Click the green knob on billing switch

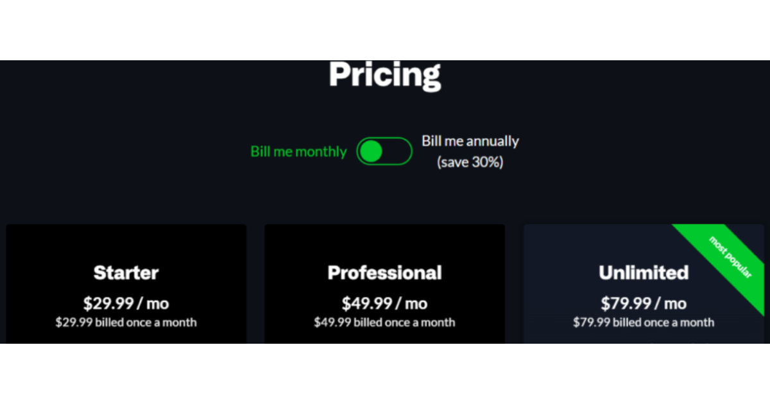pos(371,151)
